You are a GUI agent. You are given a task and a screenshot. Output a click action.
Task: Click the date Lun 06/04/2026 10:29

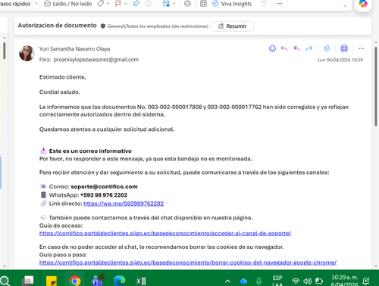(x=340, y=60)
